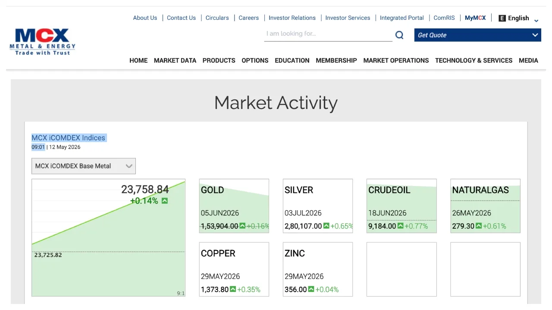This screenshot has width=552, height=310.
Task: Follow the Contact Us link
Action: point(181,18)
